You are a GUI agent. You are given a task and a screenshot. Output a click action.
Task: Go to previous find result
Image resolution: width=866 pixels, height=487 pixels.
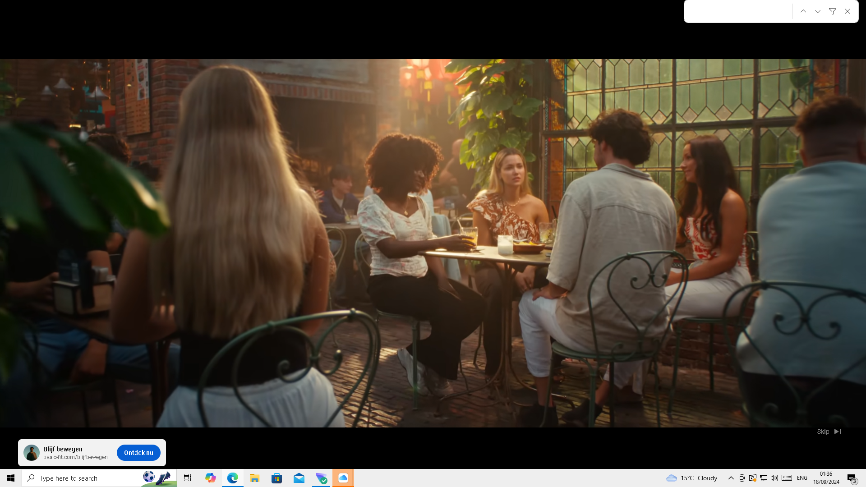(803, 11)
